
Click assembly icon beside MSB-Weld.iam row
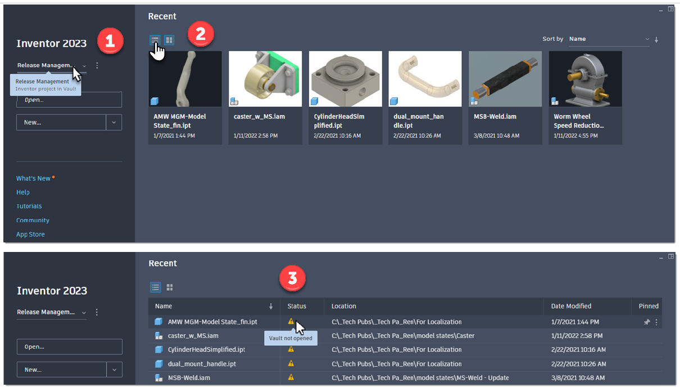point(159,378)
